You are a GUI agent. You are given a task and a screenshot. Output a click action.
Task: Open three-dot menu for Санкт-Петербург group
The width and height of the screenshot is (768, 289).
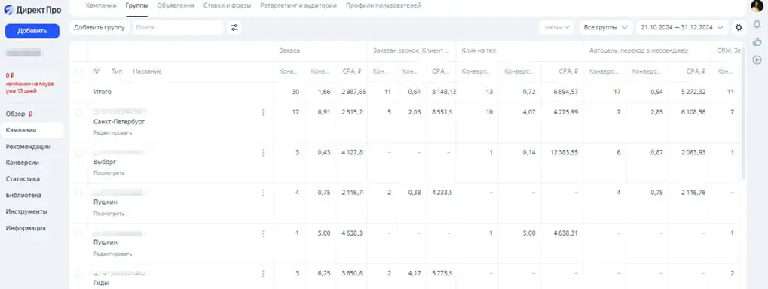click(x=263, y=112)
